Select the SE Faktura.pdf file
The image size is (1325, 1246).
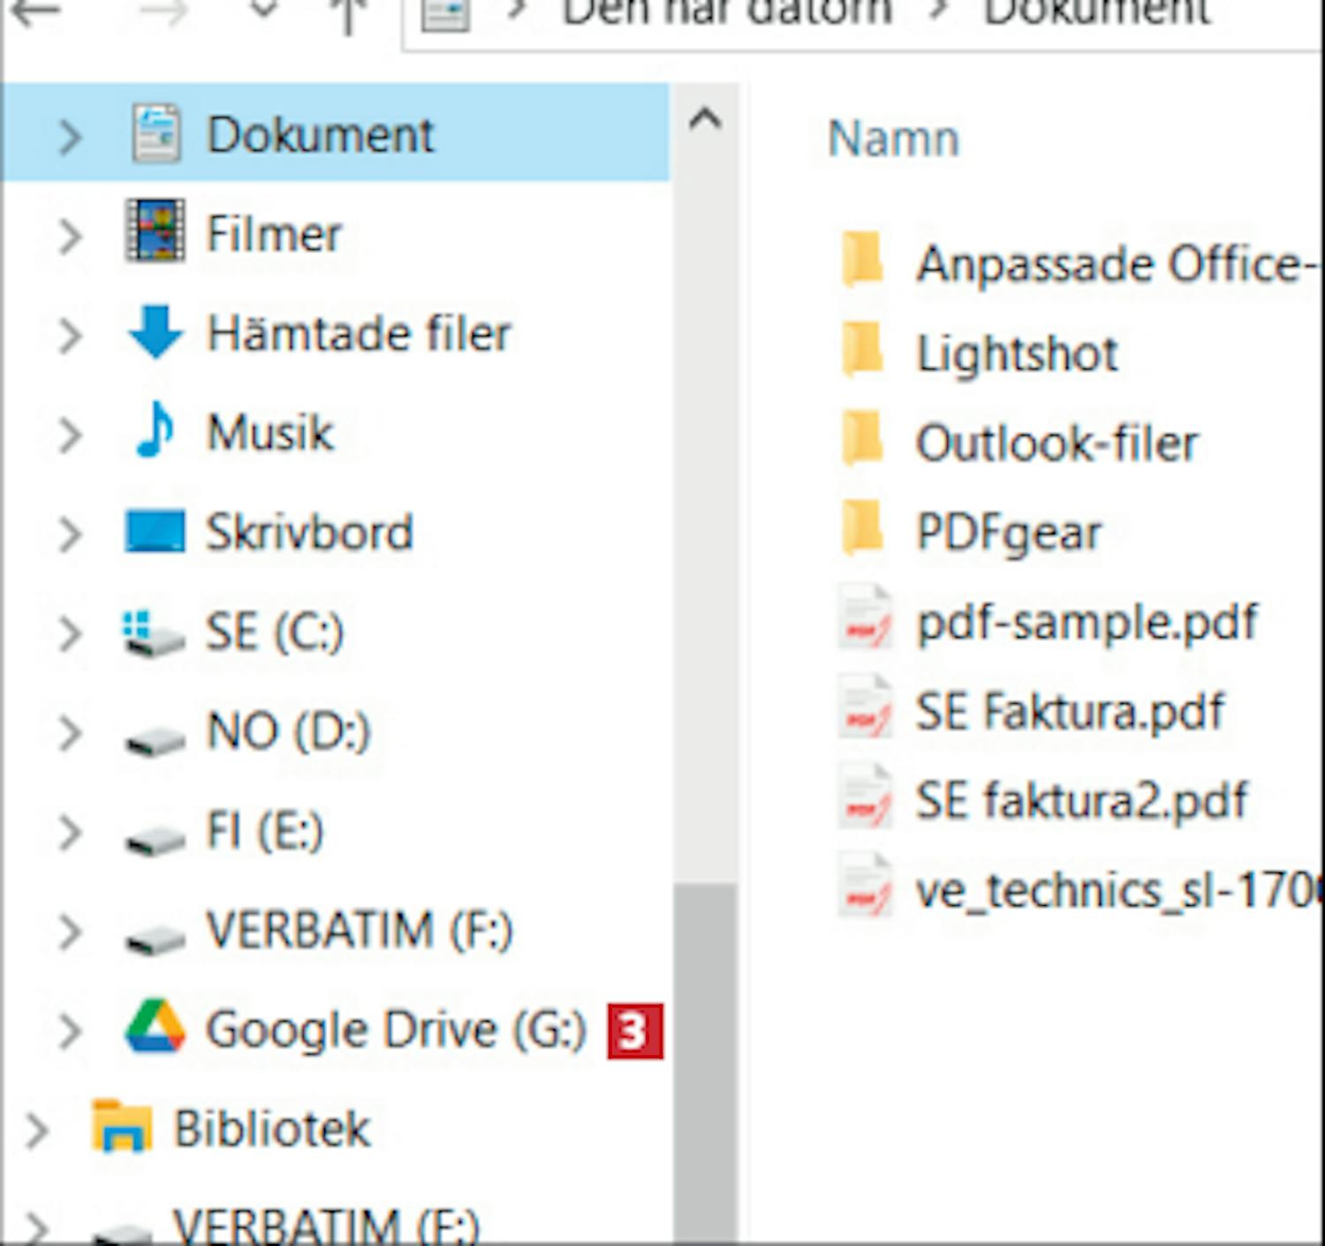tap(1069, 712)
